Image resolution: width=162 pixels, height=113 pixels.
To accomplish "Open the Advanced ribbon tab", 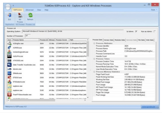I will click(29, 10).
